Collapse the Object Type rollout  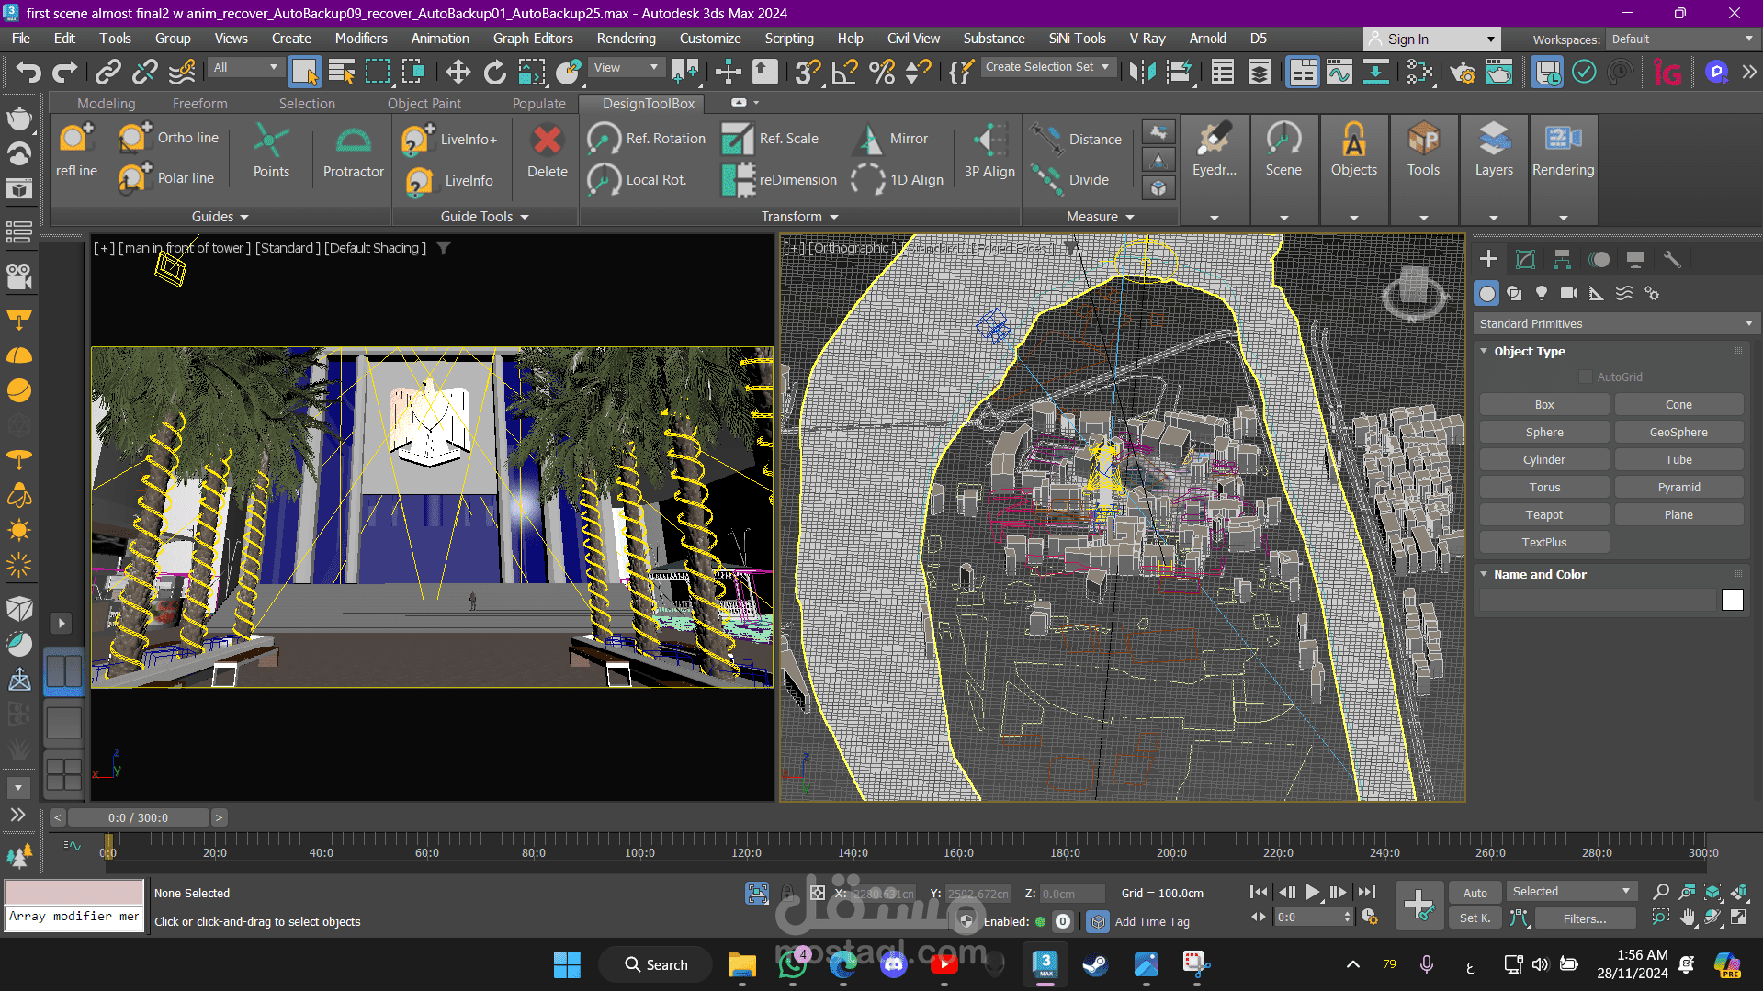click(x=1484, y=351)
